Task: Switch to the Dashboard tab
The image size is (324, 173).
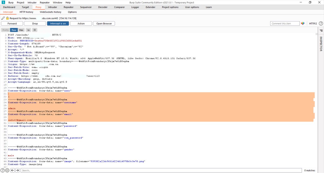Action: (x=9, y=7)
